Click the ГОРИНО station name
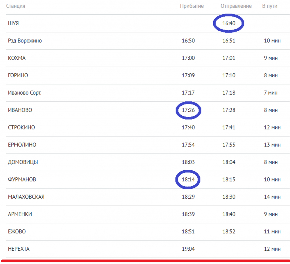 [18, 75]
